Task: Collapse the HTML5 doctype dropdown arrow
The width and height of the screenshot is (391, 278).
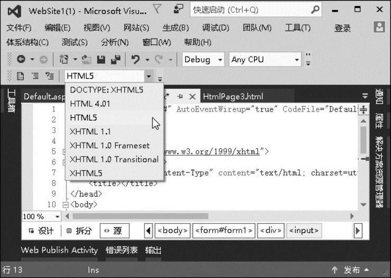Action: click(149, 76)
